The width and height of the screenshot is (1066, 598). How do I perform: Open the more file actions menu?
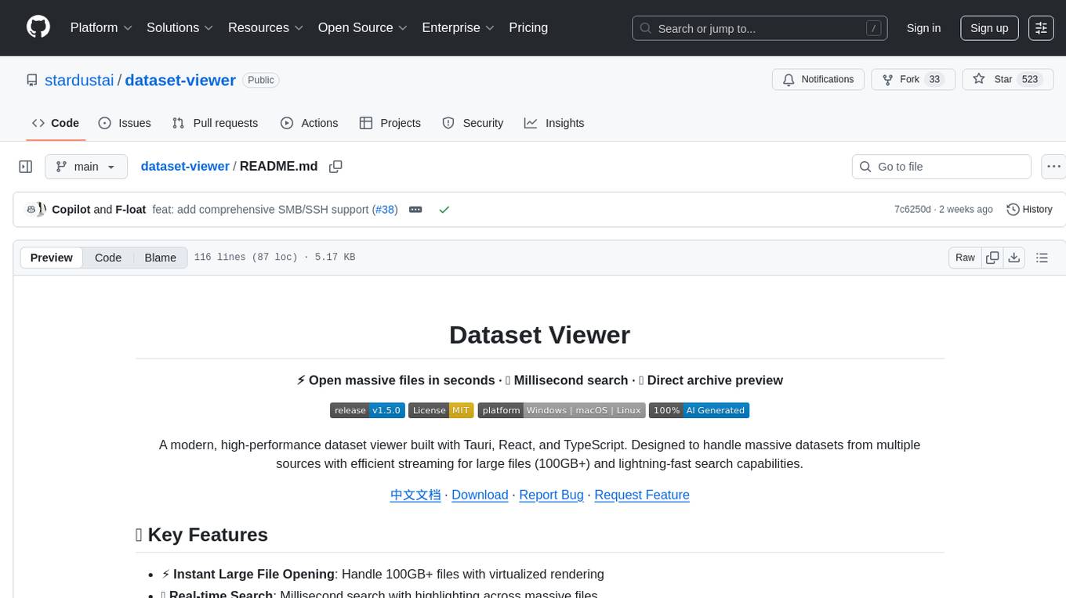tap(1054, 167)
